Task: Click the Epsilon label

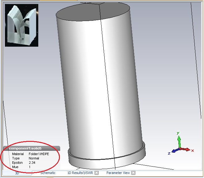Action: [17, 163]
